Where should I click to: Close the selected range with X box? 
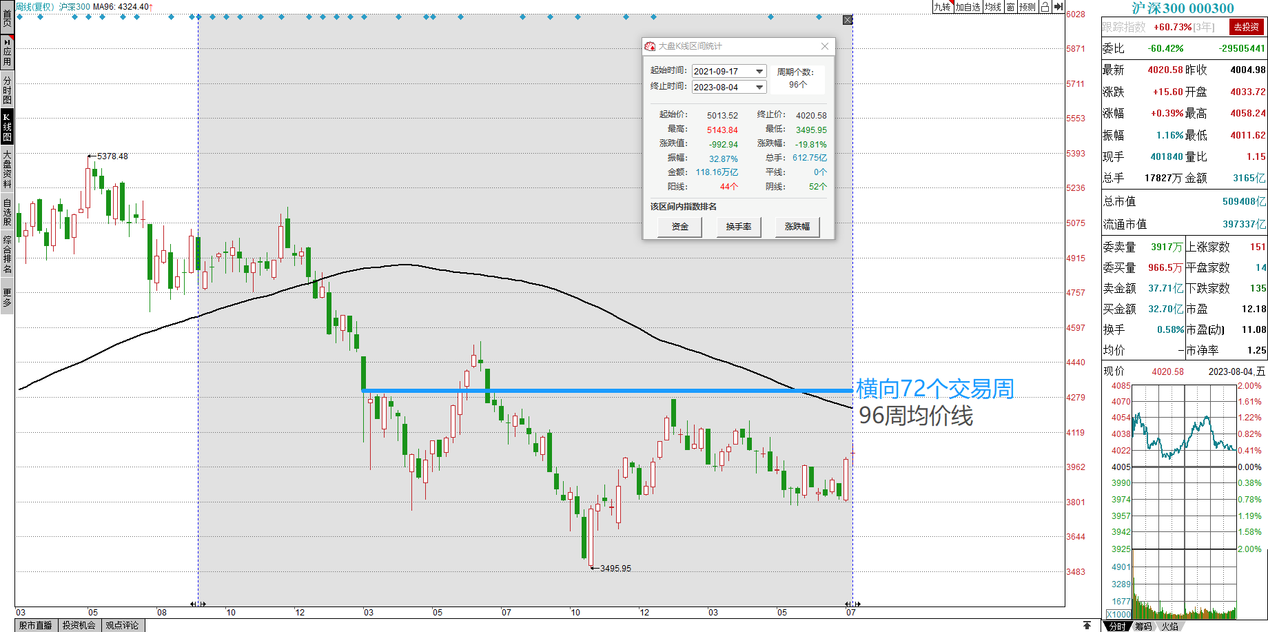point(848,20)
